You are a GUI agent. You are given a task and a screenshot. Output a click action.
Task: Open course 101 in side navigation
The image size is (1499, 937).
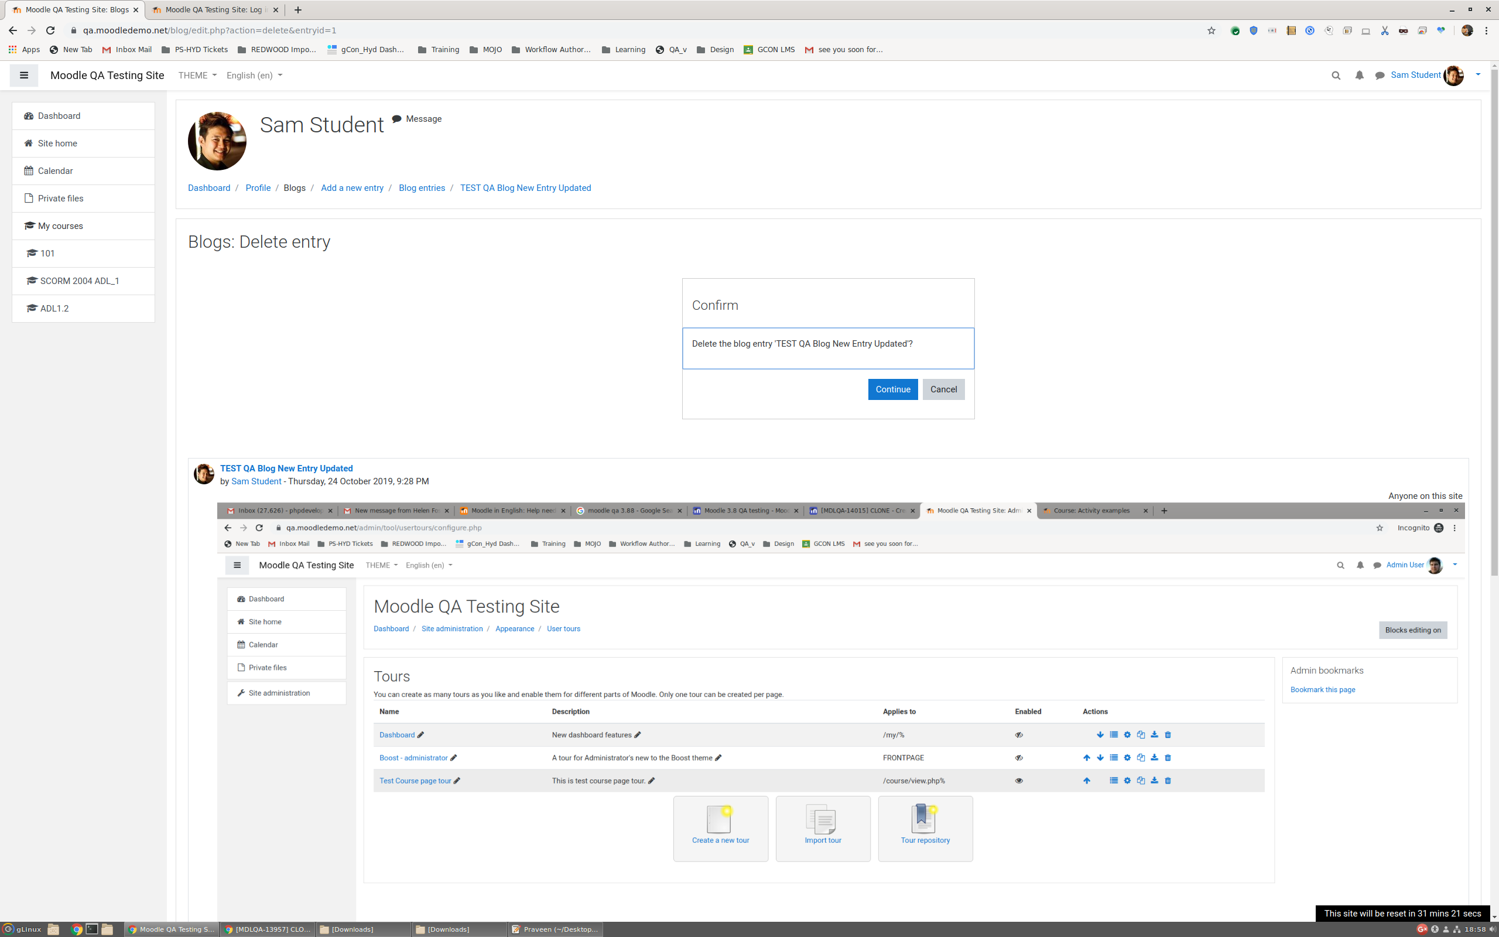click(83, 254)
